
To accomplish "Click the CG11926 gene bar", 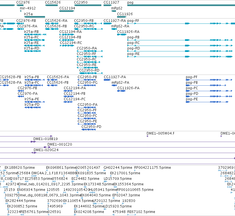I will (x=122, y=17).
